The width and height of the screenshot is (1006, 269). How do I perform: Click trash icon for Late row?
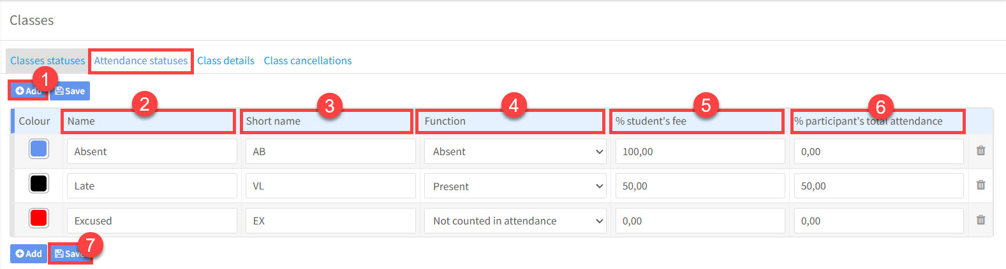(x=980, y=185)
